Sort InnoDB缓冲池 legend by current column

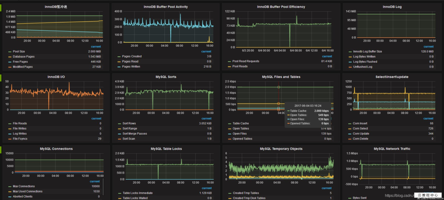pos(96,47)
